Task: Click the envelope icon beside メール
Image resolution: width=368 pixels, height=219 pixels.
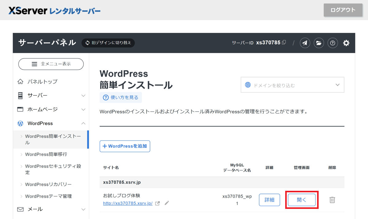Action: click(x=20, y=209)
